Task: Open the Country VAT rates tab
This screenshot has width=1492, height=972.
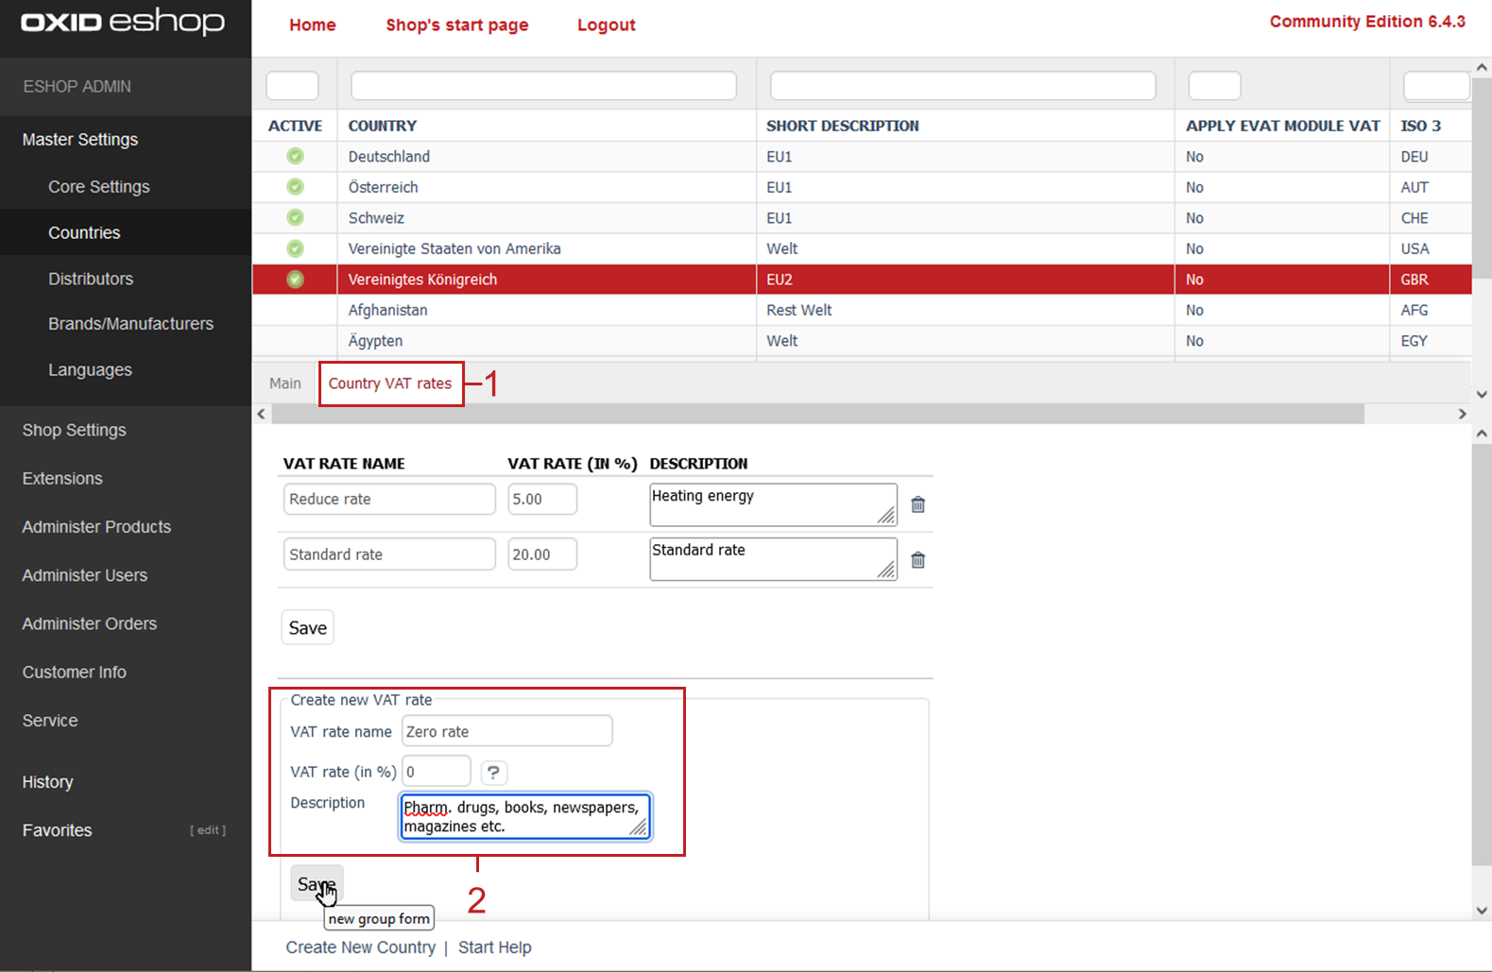Action: click(x=390, y=384)
